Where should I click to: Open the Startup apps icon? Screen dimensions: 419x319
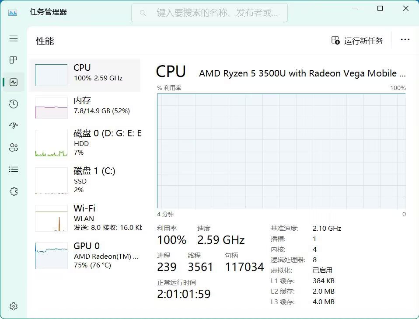click(x=14, y=126)
